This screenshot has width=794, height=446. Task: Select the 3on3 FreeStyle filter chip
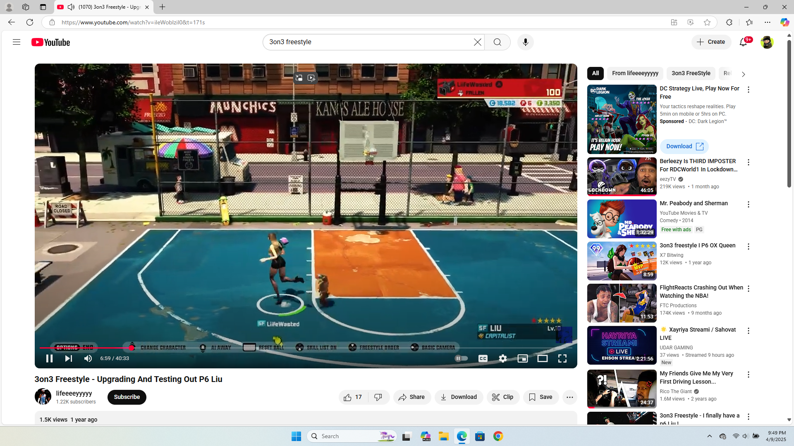pos(691,74)
